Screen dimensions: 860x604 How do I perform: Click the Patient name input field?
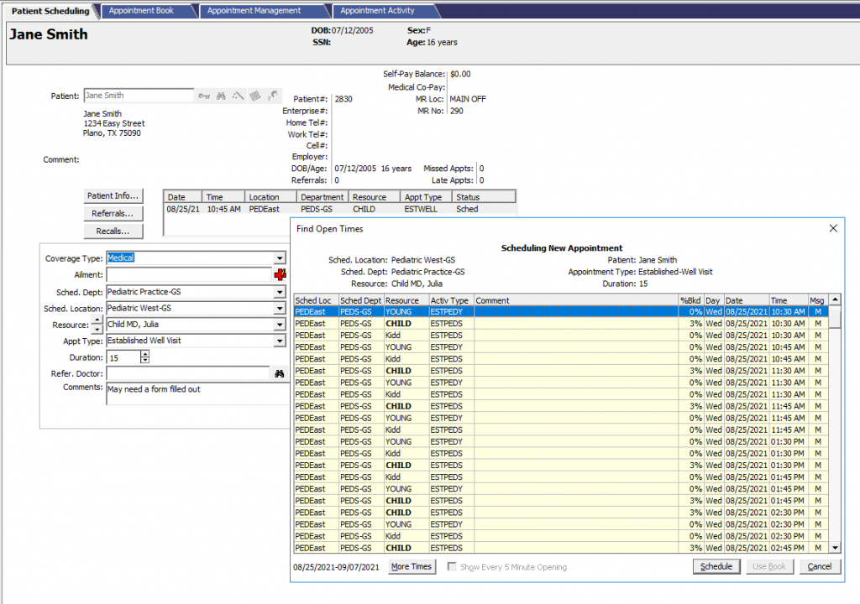[x=139, y=96]
